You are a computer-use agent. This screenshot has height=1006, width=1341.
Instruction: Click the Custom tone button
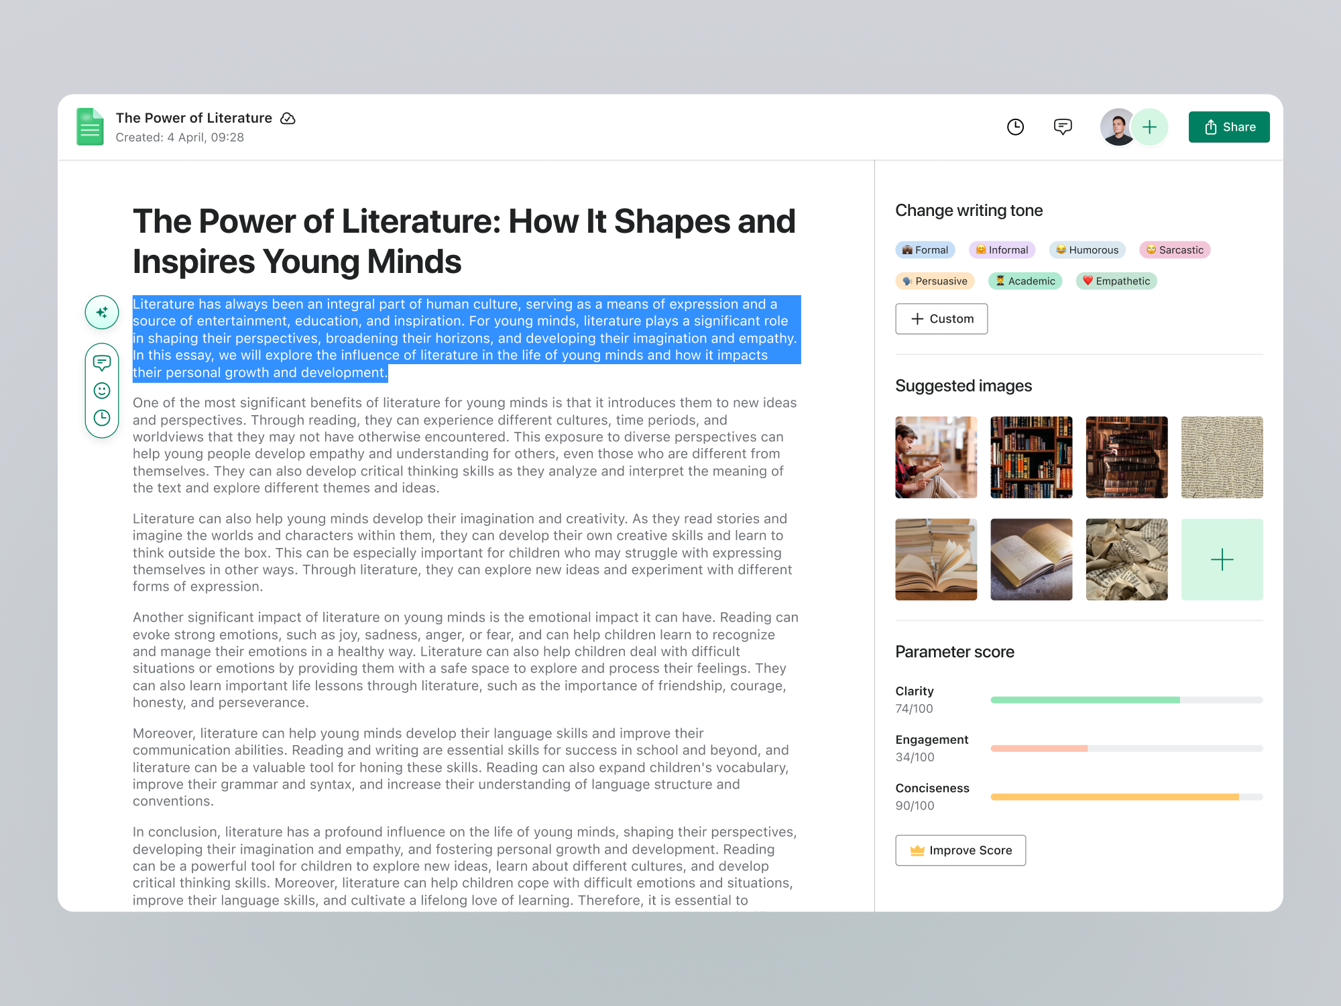coord(941,319)
